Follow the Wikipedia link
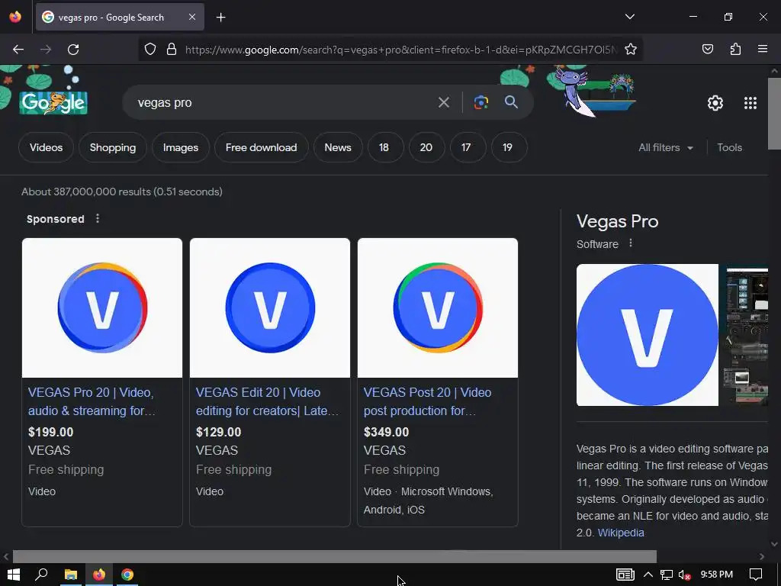 pos(621,533)
